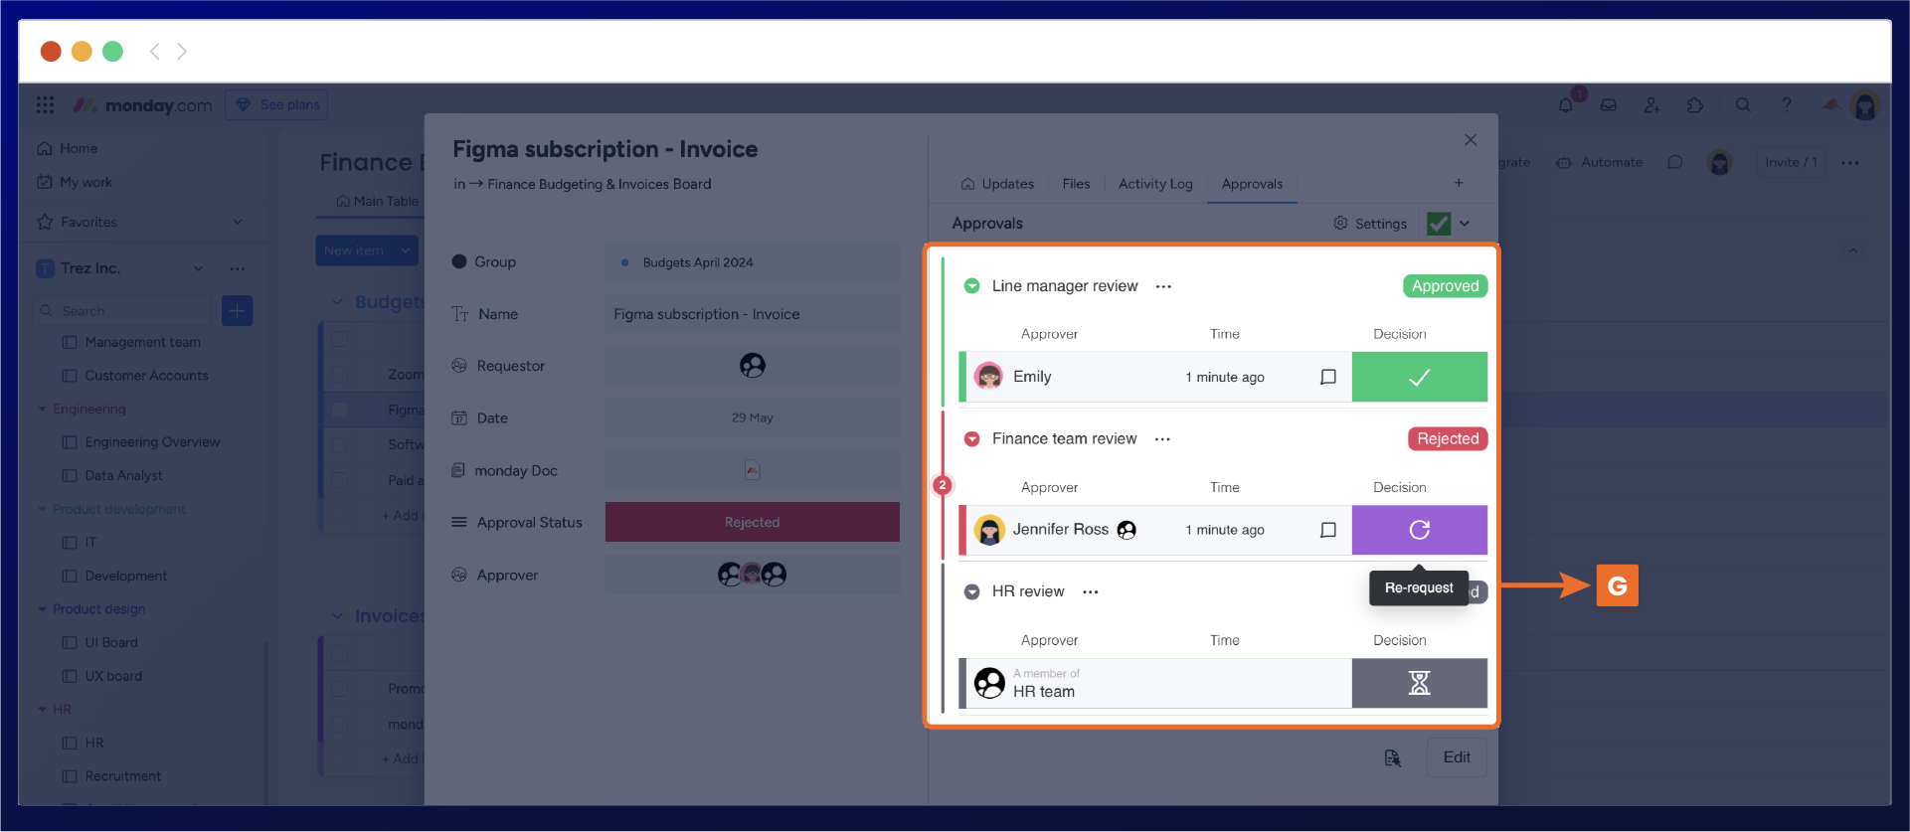Click the search magnifier in top bar
Viewport: 1910px width, 832px height.
[1743, 105]
